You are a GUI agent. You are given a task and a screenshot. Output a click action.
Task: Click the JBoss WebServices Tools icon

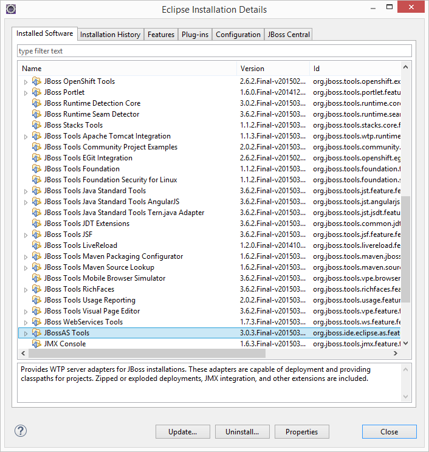[36, 323]
